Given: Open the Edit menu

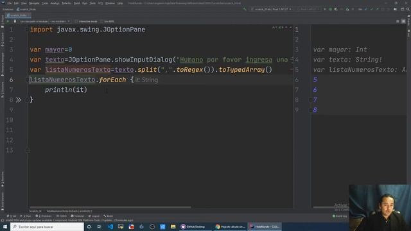Looking at the screenshot, I should tap(16, 3).
